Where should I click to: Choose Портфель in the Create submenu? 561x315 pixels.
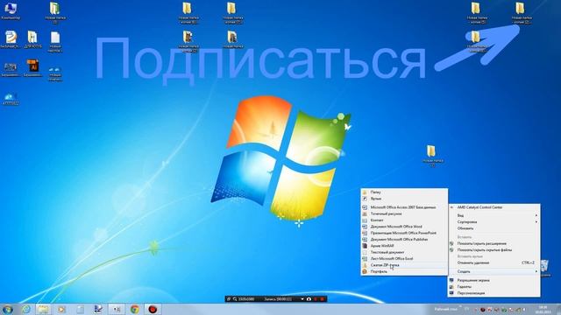(x=404, y=271)
